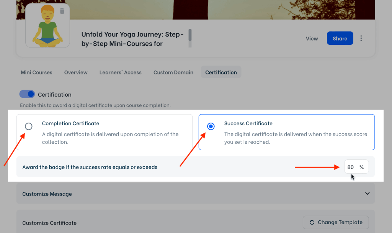Viewport: 392px width, 233px height.
Task: Click the Unfold Your Yoga Journey title
Action: pyautogui.click(x=132, y=39)
